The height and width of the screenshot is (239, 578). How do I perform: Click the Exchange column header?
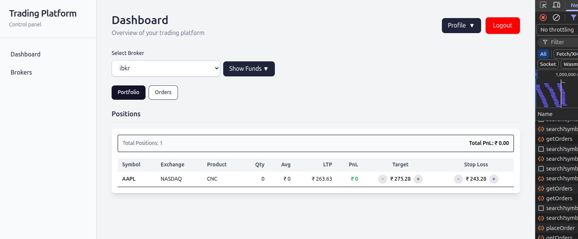tap(172, 164)
